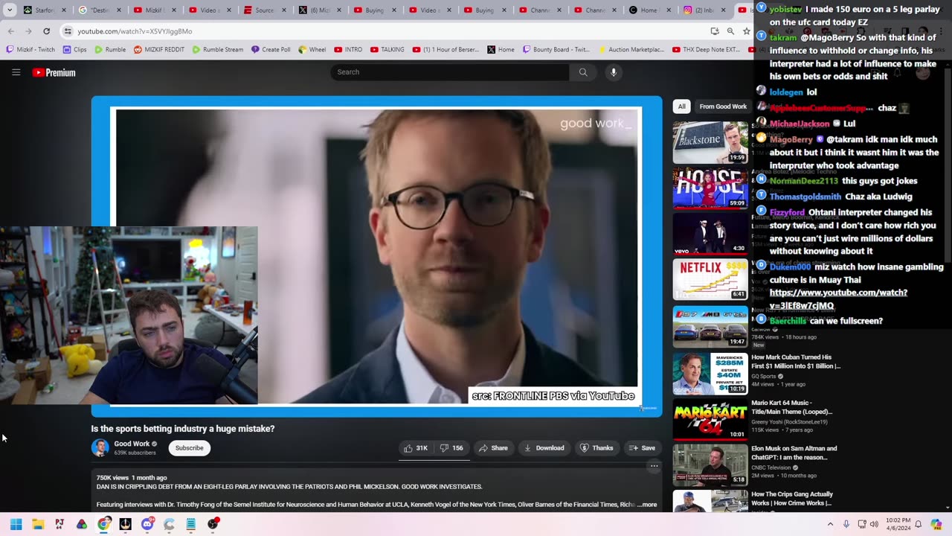The height and width of the screenshot is (536, 952).
Task: Close the Starforge browser tab
Action: click(63, 10)
